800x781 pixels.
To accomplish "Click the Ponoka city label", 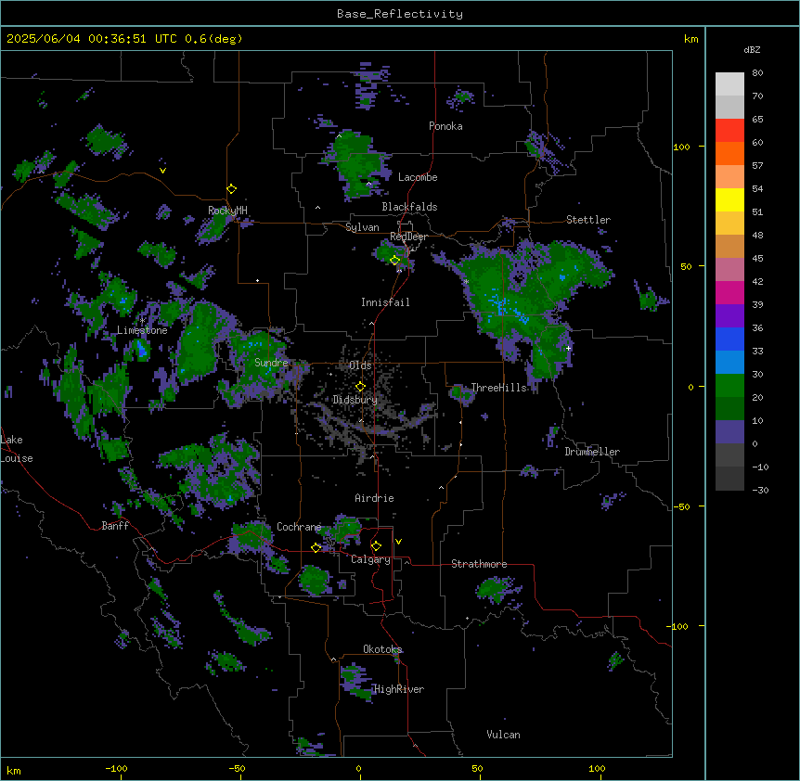I will (x=445, y=126).
